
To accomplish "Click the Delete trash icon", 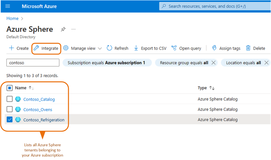I will point(248,48).
